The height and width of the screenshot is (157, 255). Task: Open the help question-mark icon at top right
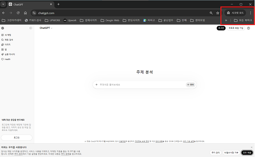point(248,28)
